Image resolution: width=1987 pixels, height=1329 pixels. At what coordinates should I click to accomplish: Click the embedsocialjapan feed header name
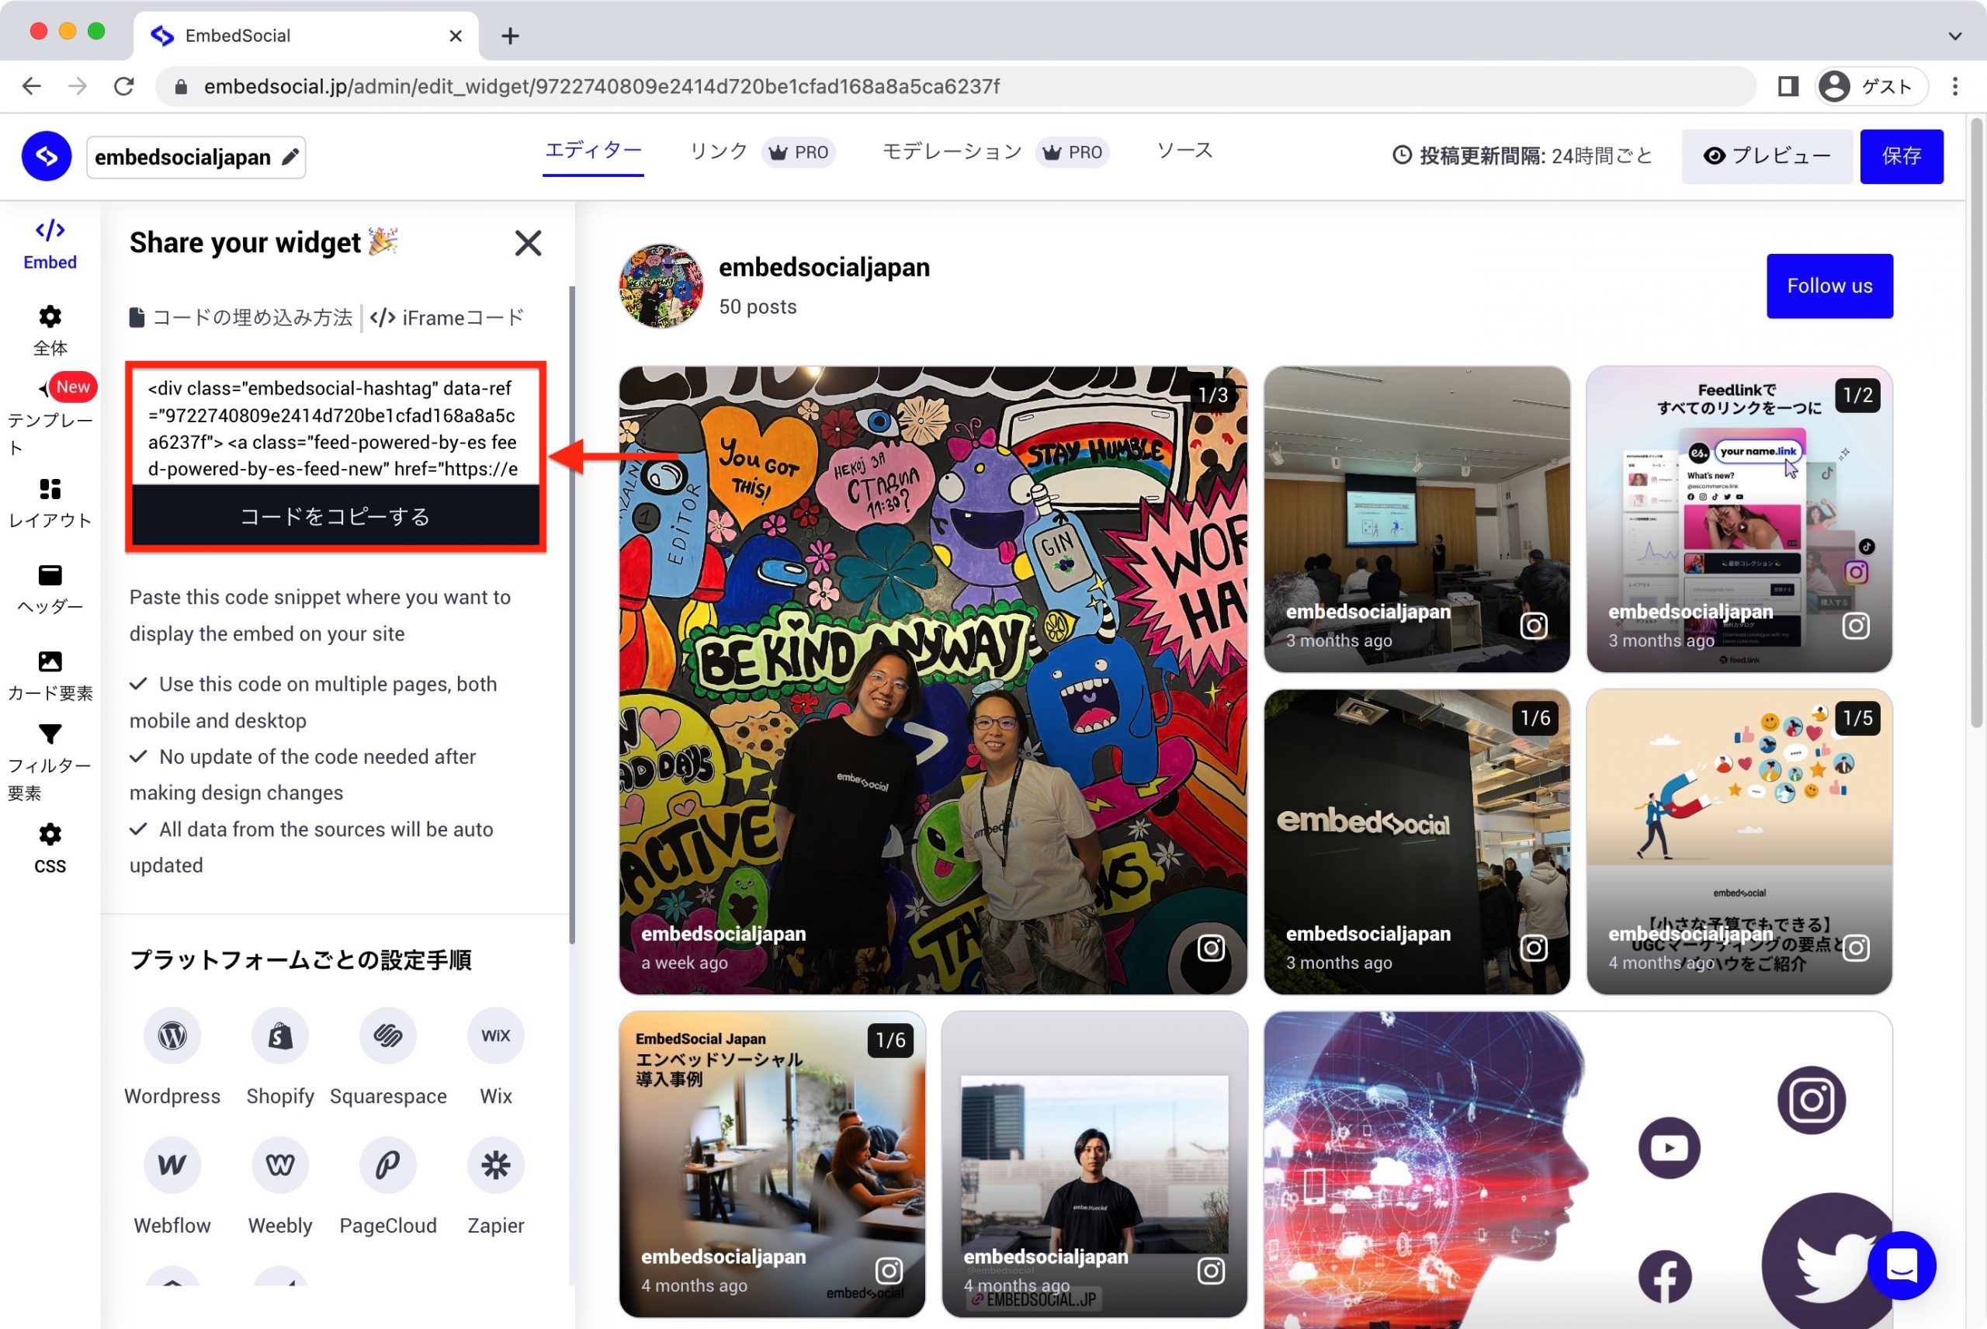[x=824, y=267]
